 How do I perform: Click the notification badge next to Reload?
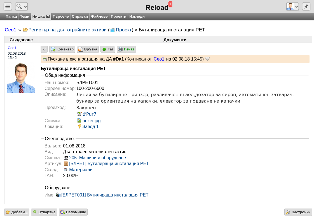click(x=170, y=4)
